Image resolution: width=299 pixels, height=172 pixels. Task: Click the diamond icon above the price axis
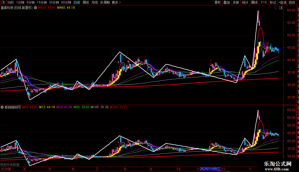[276, 8]
